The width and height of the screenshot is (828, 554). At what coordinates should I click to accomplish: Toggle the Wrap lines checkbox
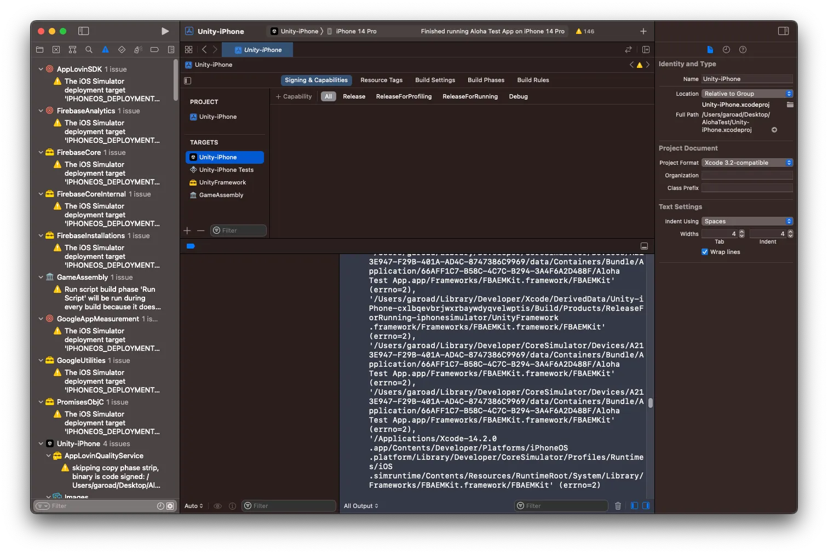click(705, 252)
